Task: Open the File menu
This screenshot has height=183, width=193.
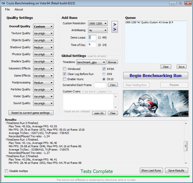Action: [7, 9]
